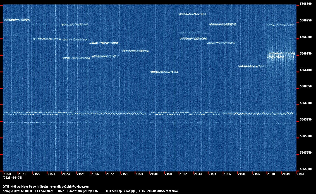Click the Bandwidth (mHz): 645 text

pyautogui.click(x=83, y=191)
